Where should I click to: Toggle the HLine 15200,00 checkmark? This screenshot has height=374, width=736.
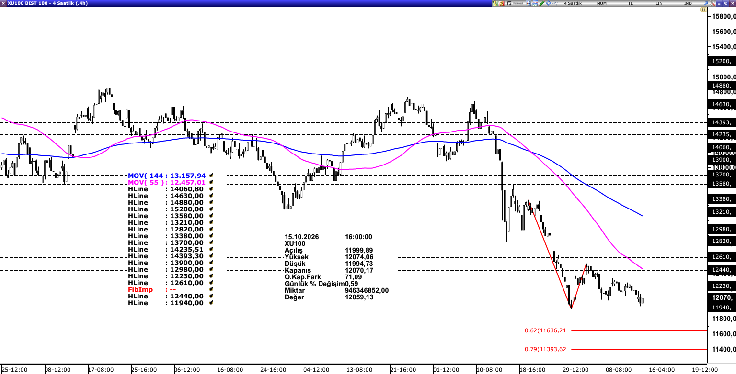[211, 209]
